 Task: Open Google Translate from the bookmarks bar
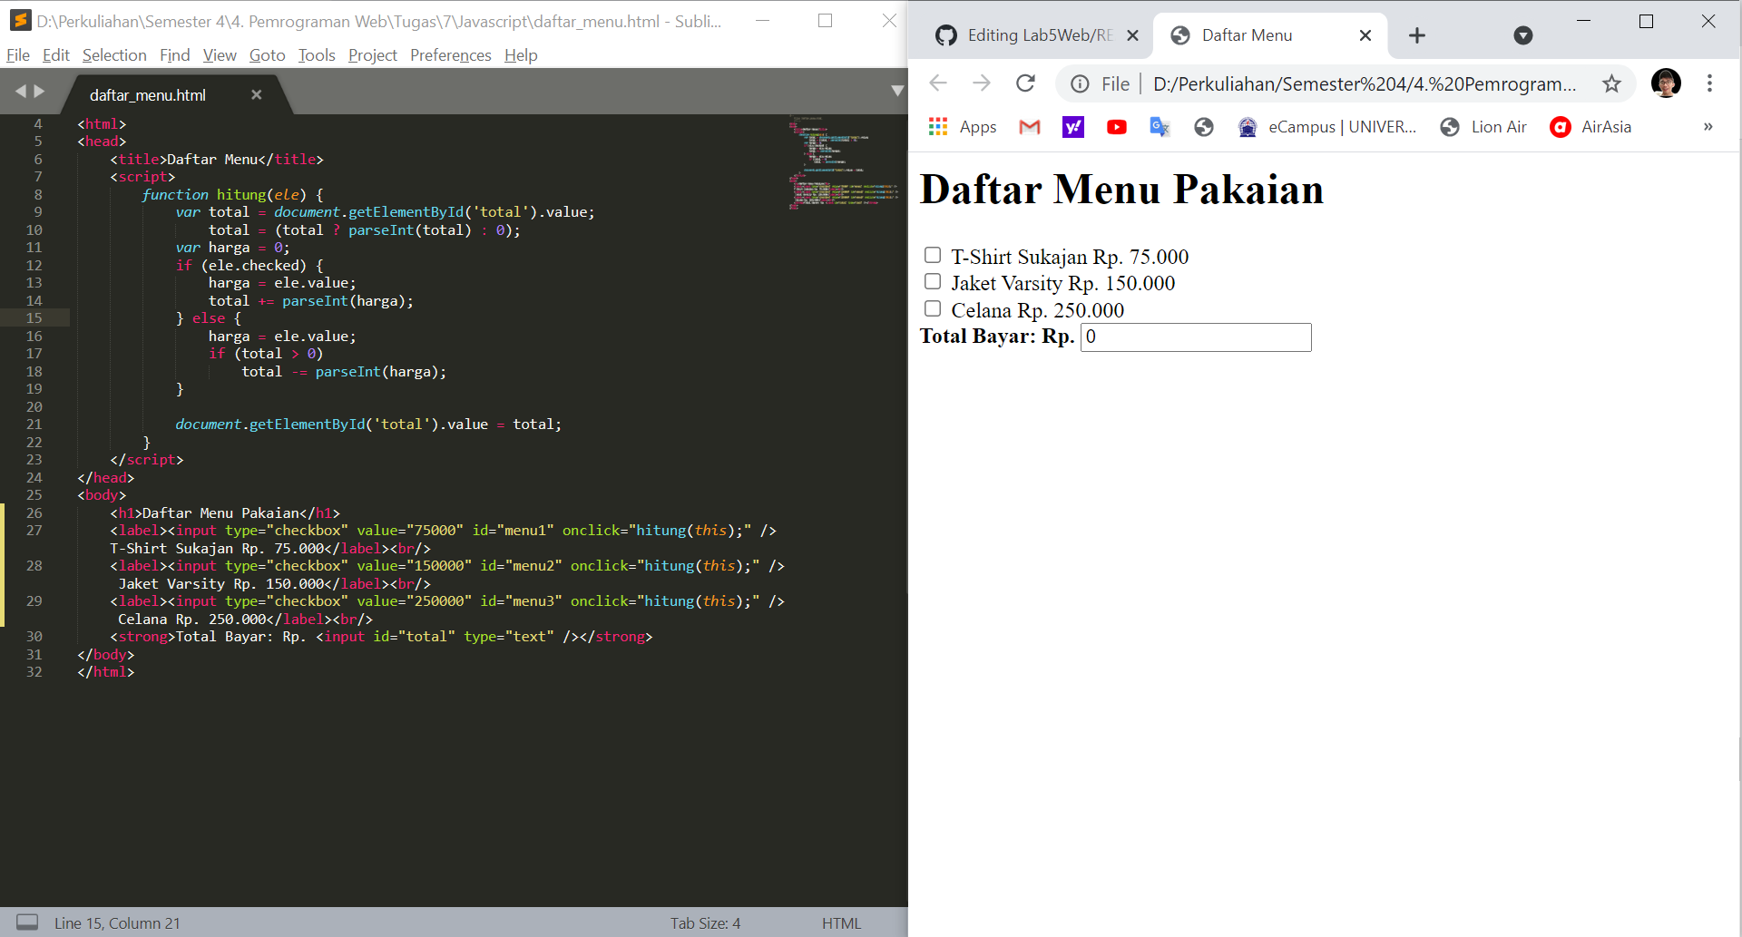point(1159,127)
